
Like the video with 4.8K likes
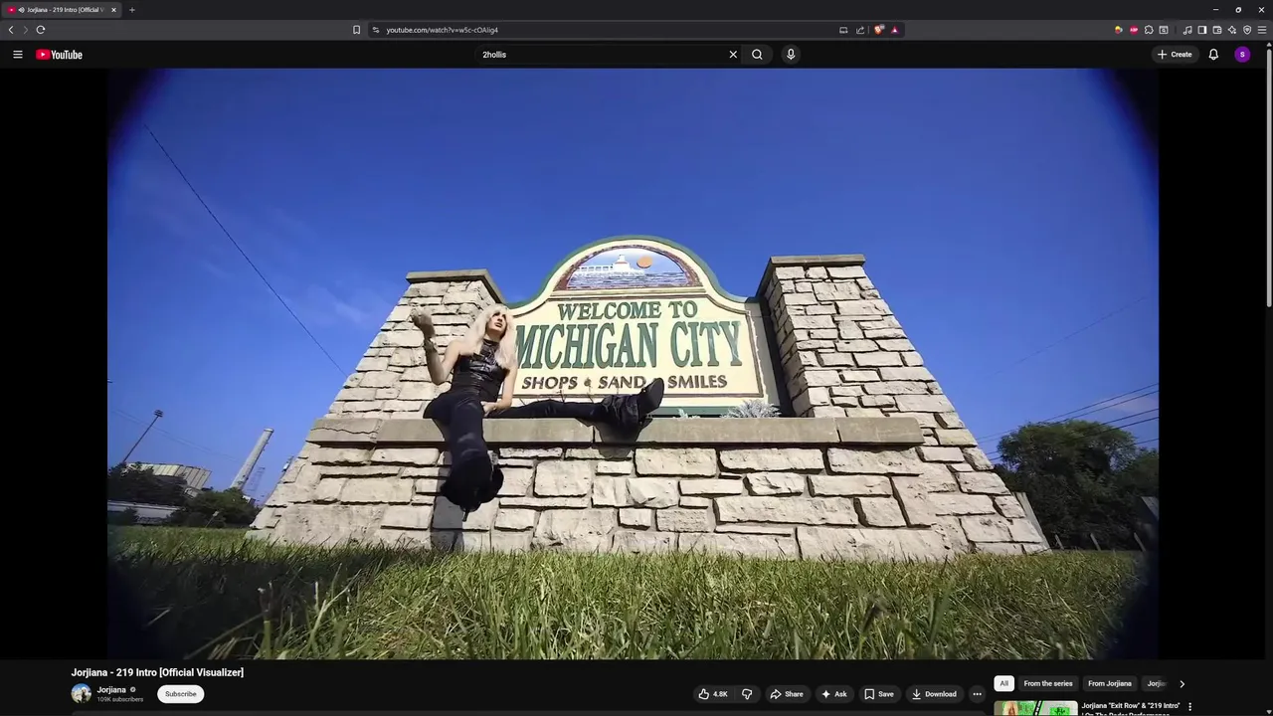713,694
